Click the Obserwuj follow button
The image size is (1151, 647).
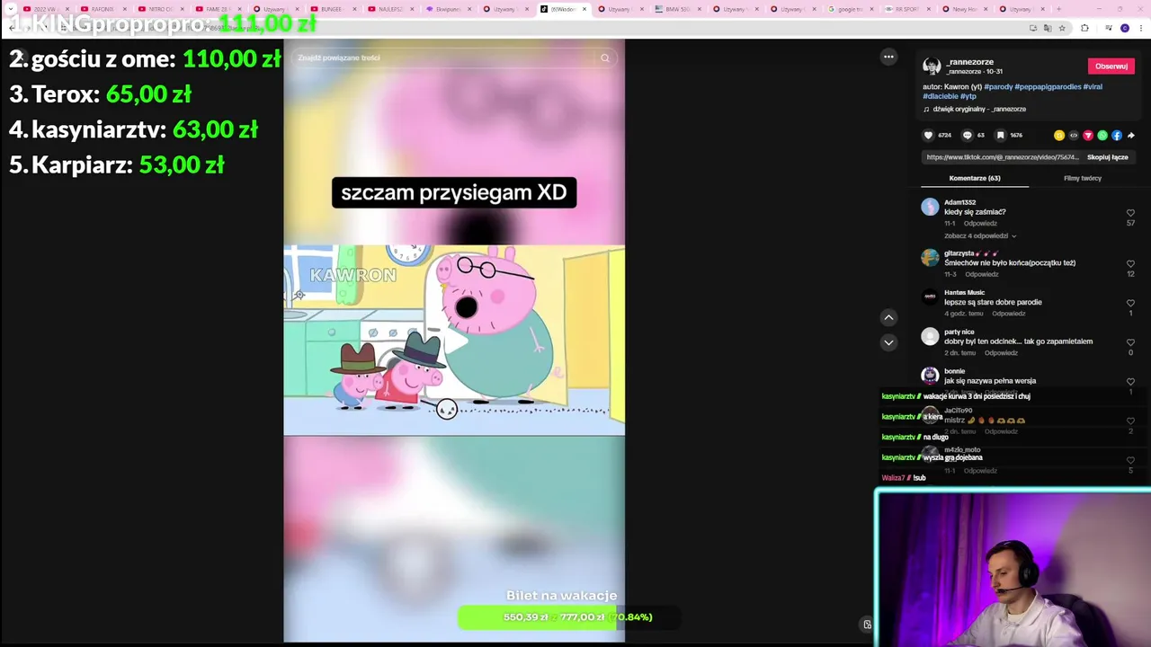(x=1111, y=66)
